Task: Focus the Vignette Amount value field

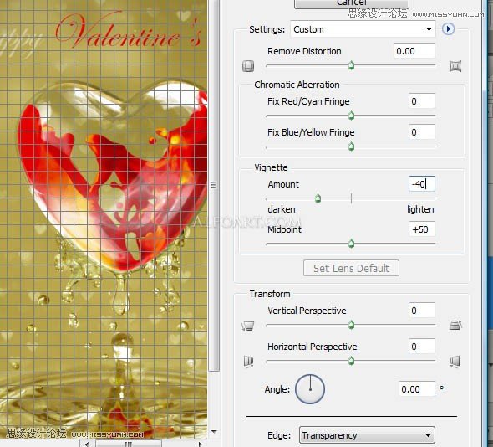Action: 422,184
